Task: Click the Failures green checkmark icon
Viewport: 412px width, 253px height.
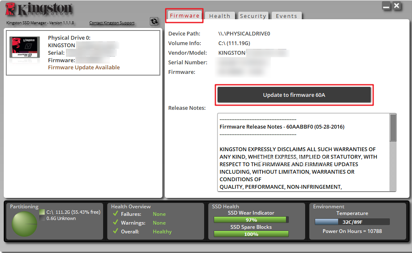Action: click(115, 214)
